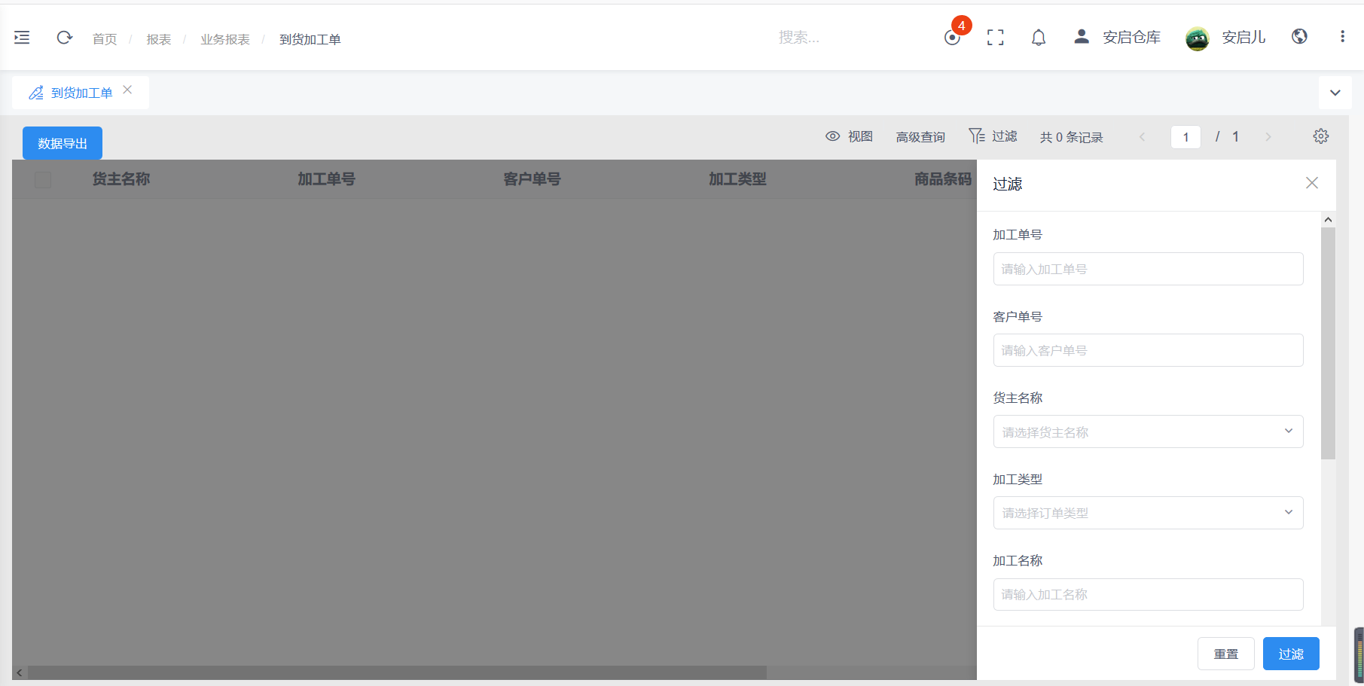1364x686 pixels.
Task: Click the 加工单号 column header
Action: click(326, 179)
